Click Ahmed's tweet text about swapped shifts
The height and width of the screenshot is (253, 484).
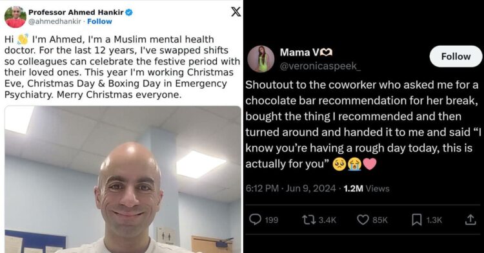tap(122, 67)
